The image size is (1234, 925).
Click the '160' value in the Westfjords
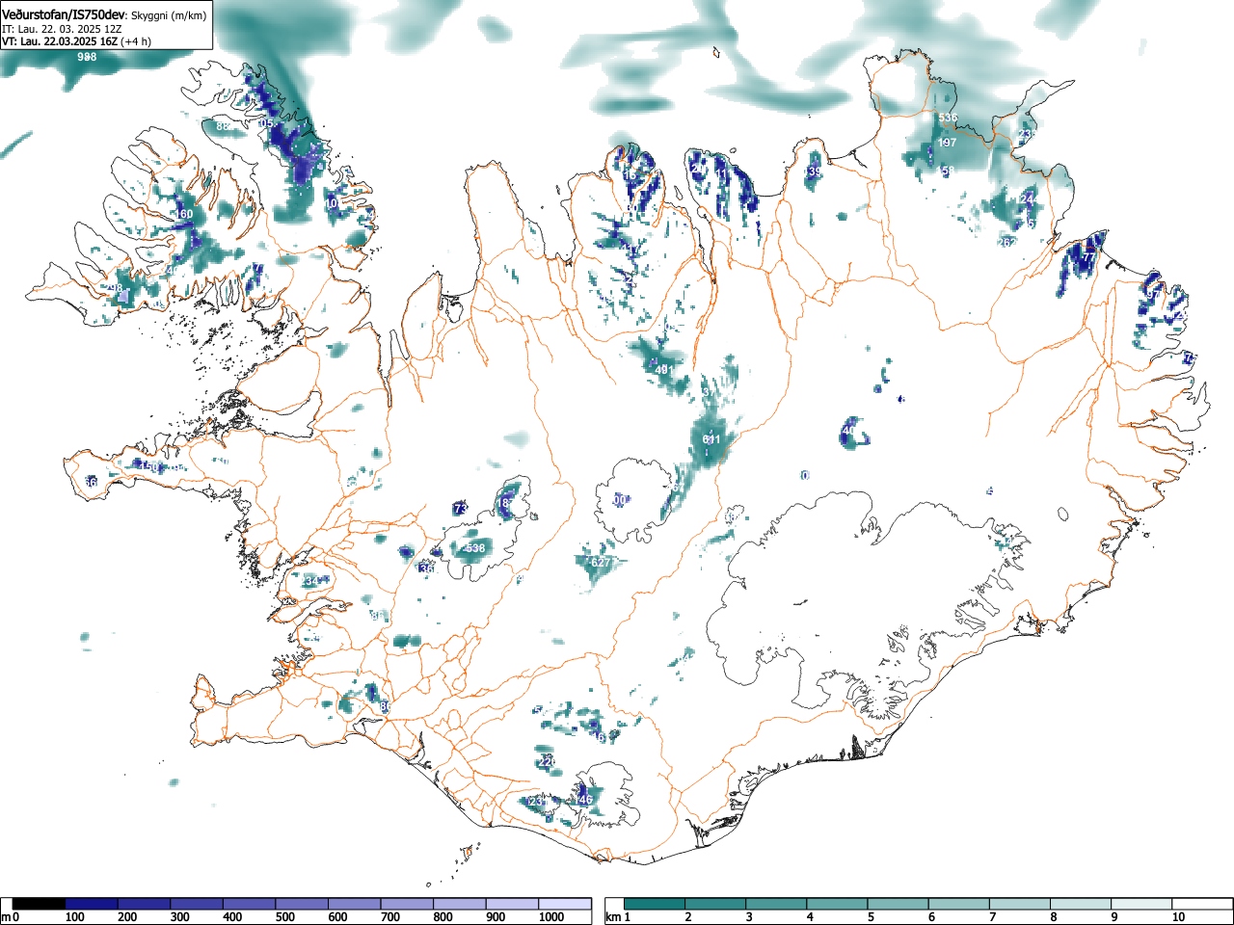(183, 214)
